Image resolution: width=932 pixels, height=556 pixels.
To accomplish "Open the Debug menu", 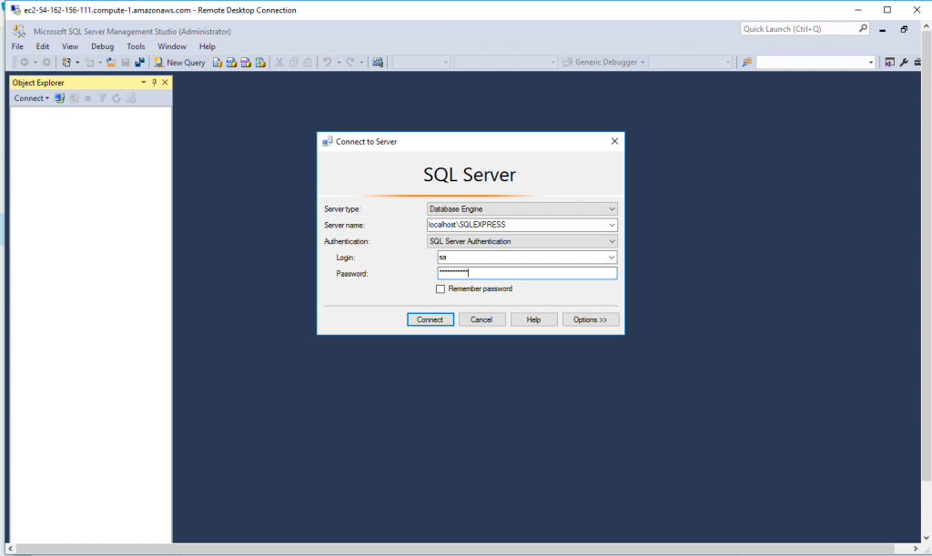I will 102,46.
